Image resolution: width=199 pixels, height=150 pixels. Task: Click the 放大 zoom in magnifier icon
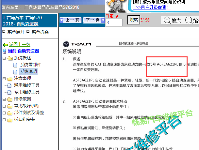[167, 20]
